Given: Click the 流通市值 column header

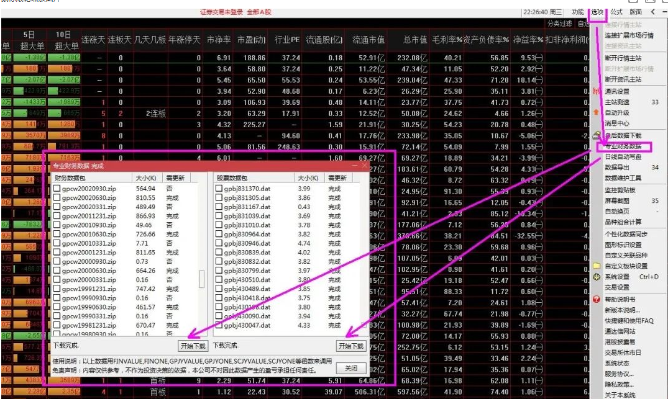Looking at the screenshot, I should tap(368, 40).
